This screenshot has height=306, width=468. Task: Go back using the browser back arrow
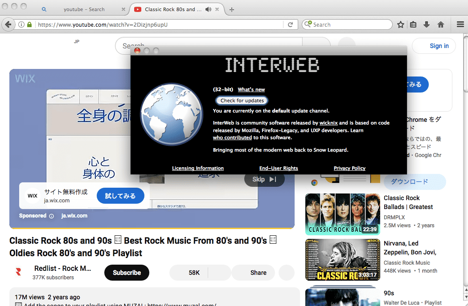[8, 24]
